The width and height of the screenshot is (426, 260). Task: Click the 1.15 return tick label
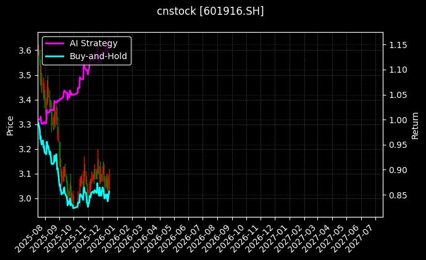click(x=398, y=45)
